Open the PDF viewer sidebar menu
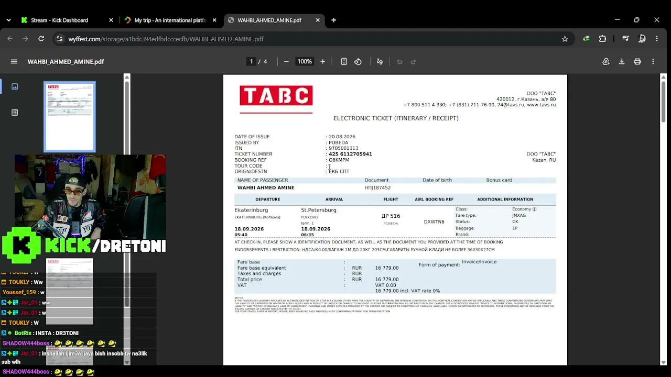This screenshot has width=671, height=377. (x=14, y=61)
